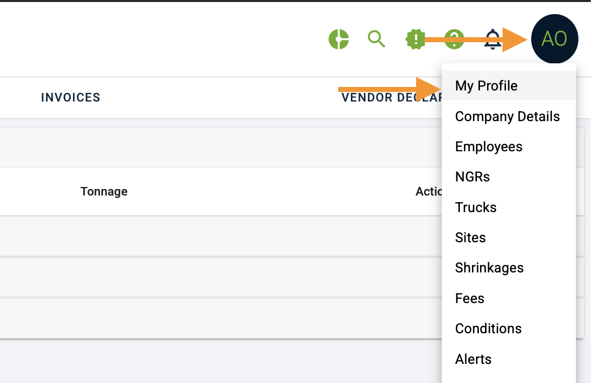The width and height of the screenshot is (591, 383).
Task: Open Company Details menu entry
Action: (x=507, y=117)
